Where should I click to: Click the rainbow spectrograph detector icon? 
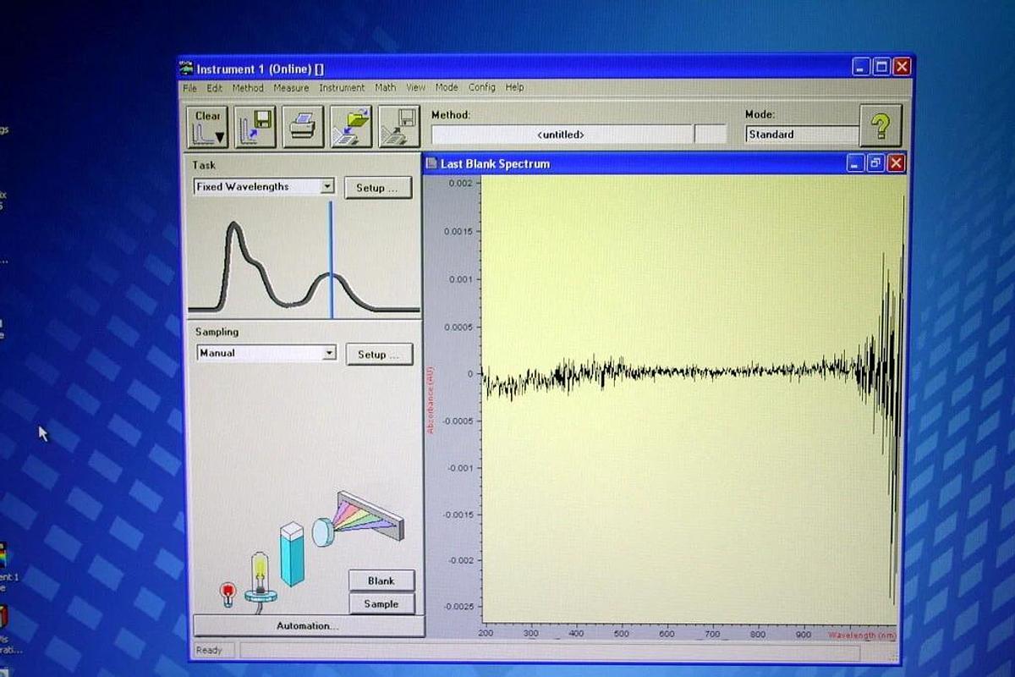(364, 517)
